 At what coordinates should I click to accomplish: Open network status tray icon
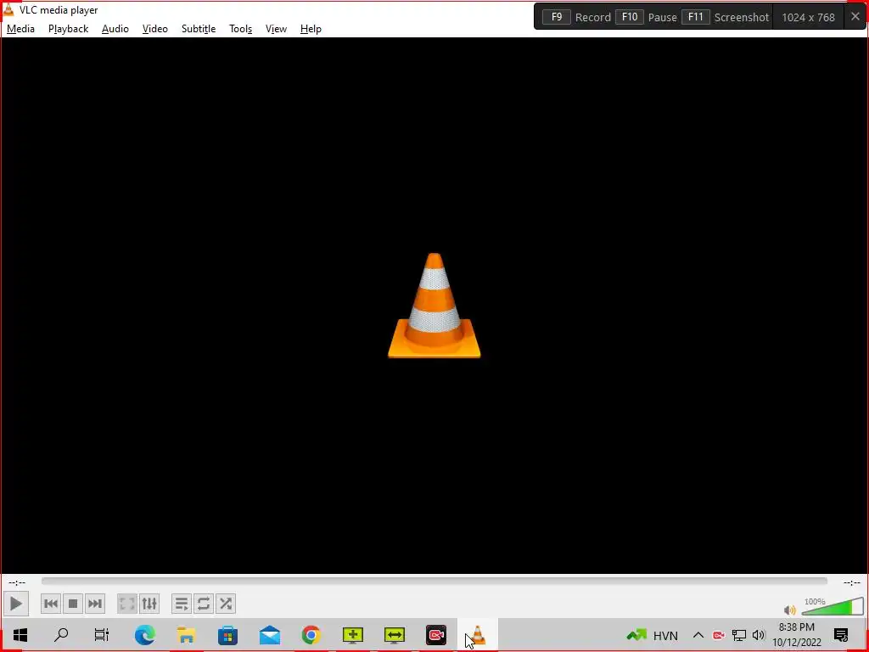click(739, 635)
